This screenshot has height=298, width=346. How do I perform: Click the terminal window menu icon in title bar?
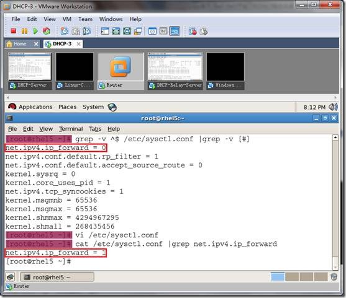[x=9, y=118]
